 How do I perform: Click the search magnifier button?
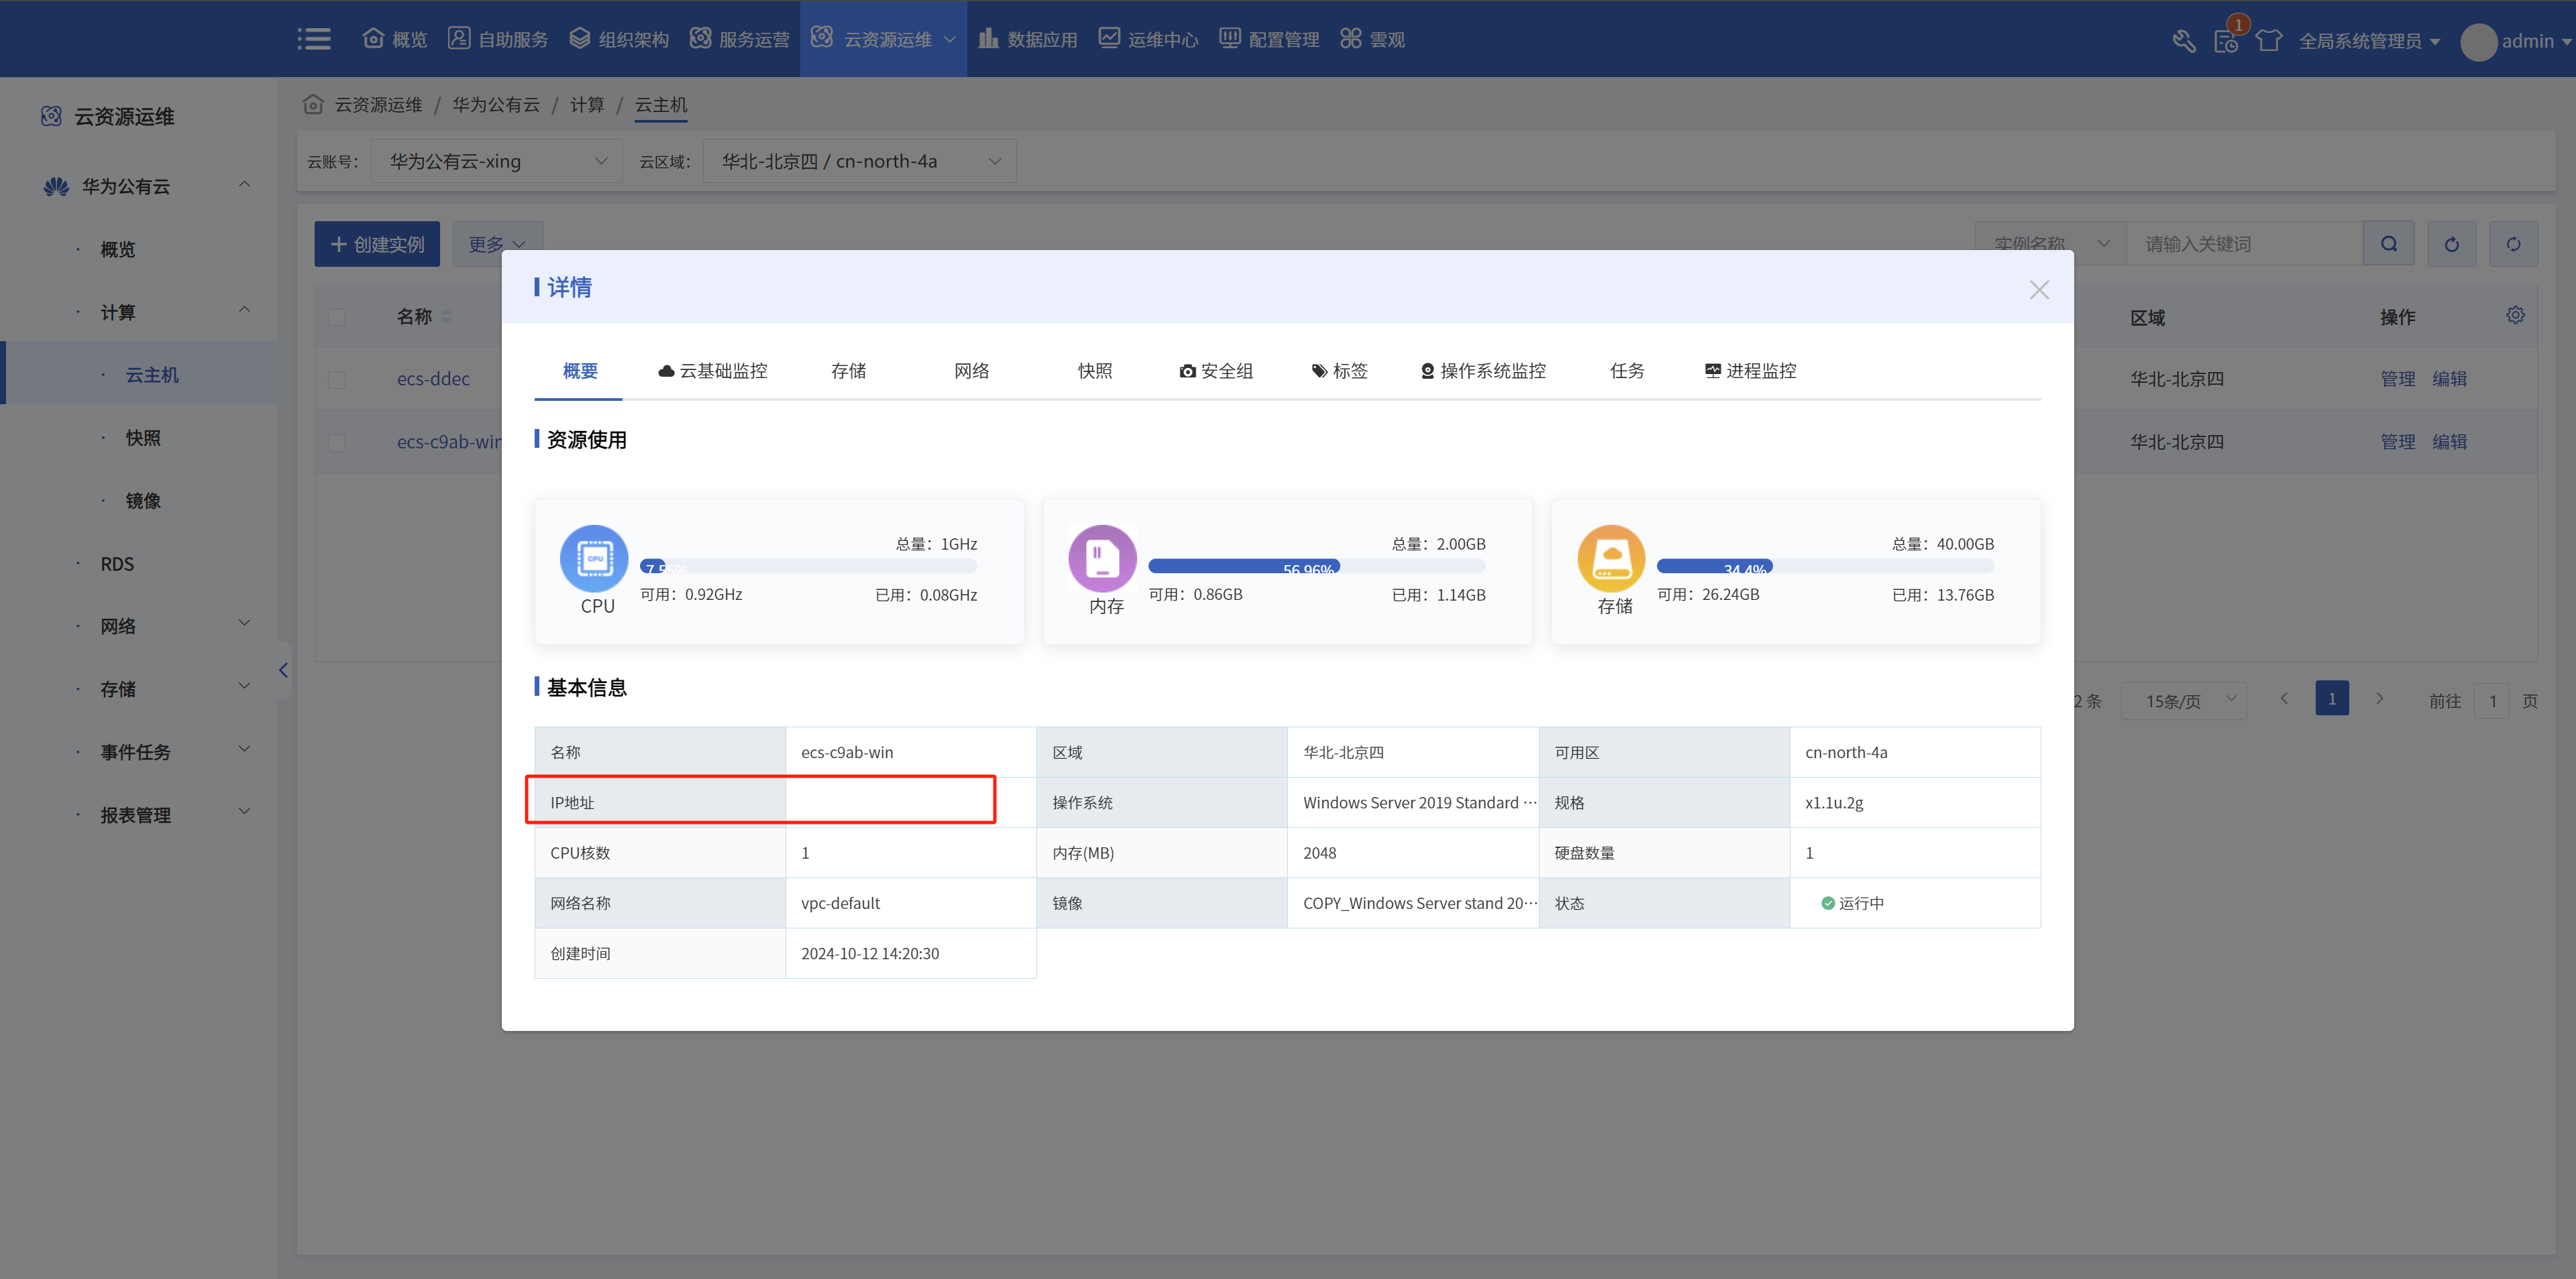click(2389, 244)
